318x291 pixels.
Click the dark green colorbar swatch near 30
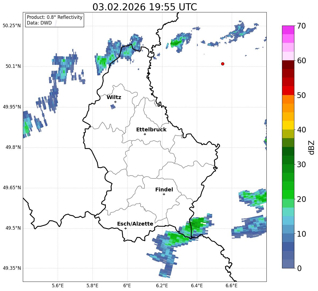[x=288, y=160]
